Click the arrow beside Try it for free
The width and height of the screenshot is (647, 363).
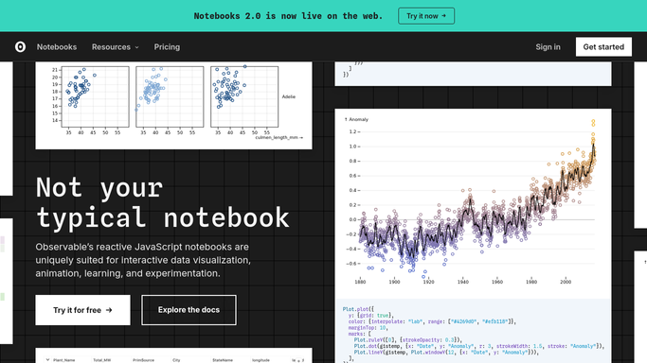[x=109, y=310]
